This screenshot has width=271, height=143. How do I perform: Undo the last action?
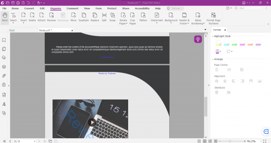28,3
